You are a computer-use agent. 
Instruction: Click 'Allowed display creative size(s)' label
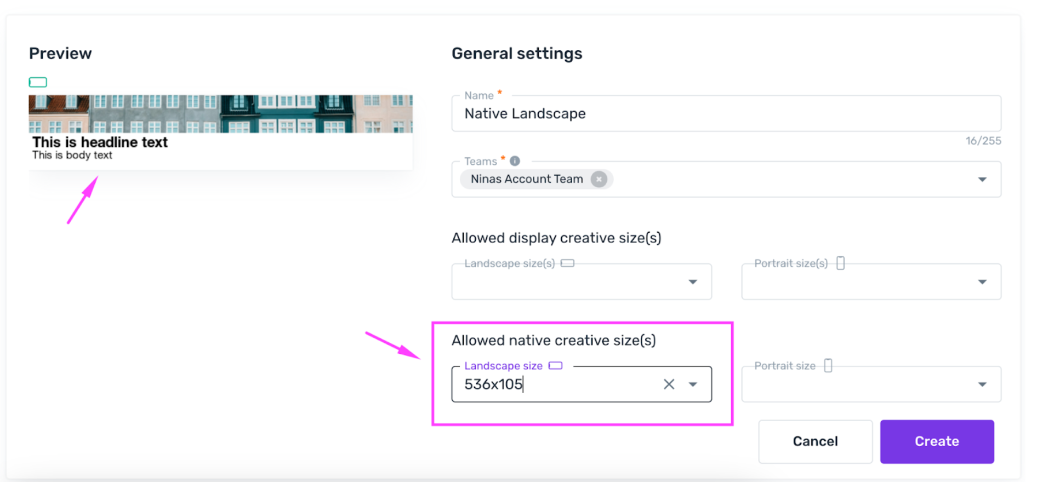556,238
